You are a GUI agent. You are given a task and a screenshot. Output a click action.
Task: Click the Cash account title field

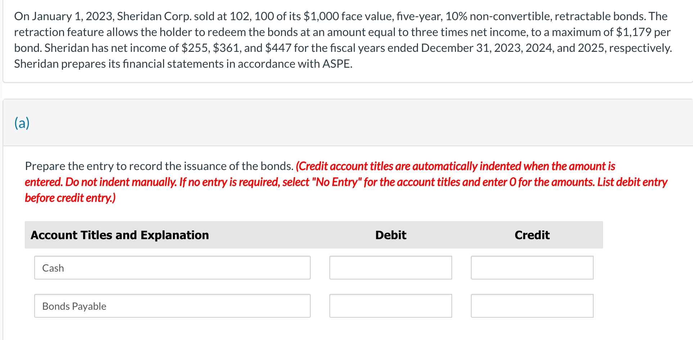tap(172, 268)
